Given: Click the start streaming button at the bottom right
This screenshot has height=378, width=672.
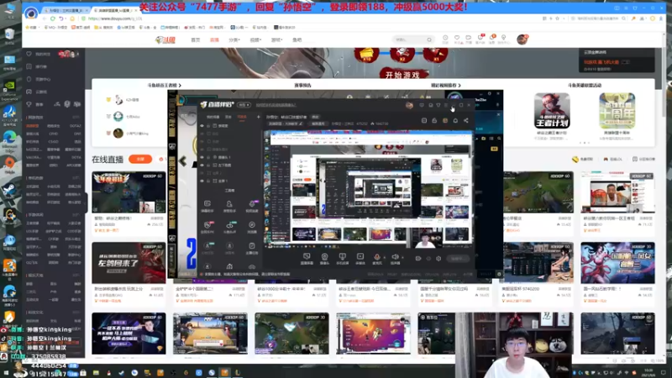Looking at the screenshot, I should pyautogui.click(x=458, y=259).
